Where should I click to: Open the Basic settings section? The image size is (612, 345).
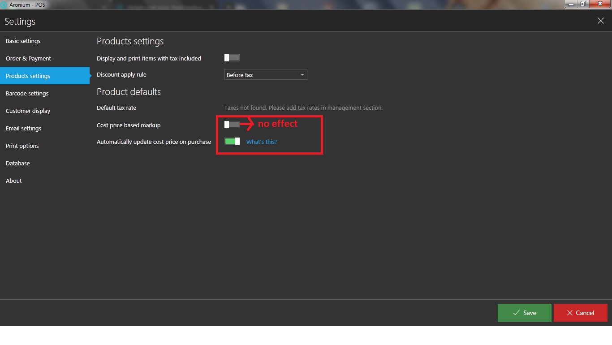click(23, 41)
